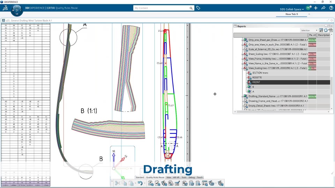The image size is (335, 188).
Task: Open the 3DS Collab Space dropdown
Action: click(x=292, y=9)
